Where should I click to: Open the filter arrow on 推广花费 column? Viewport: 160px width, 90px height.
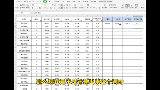[x=132, y=20]
